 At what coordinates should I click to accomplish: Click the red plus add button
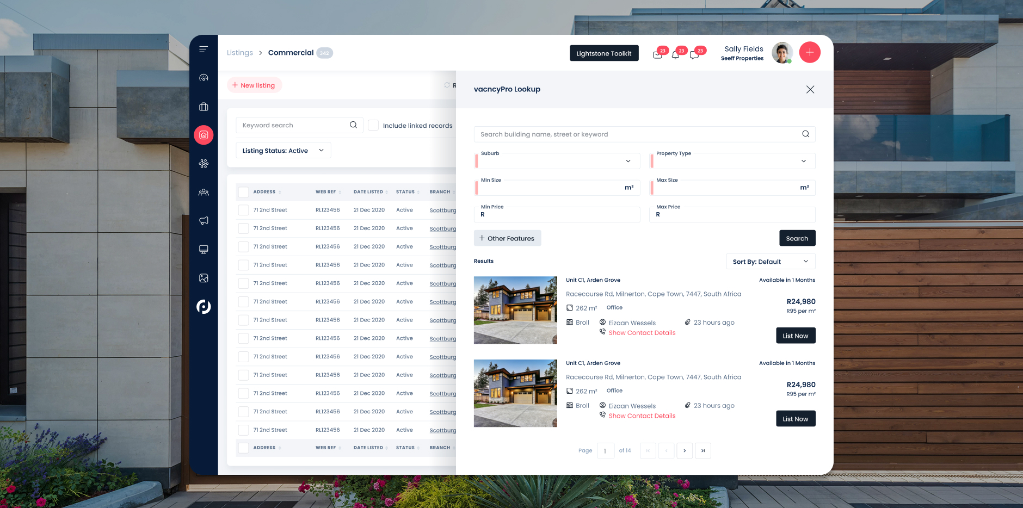tap(809, 52)
